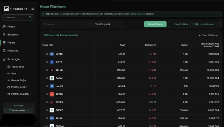Click the Pro Araçlar crown icon

(x=4, y=59)
